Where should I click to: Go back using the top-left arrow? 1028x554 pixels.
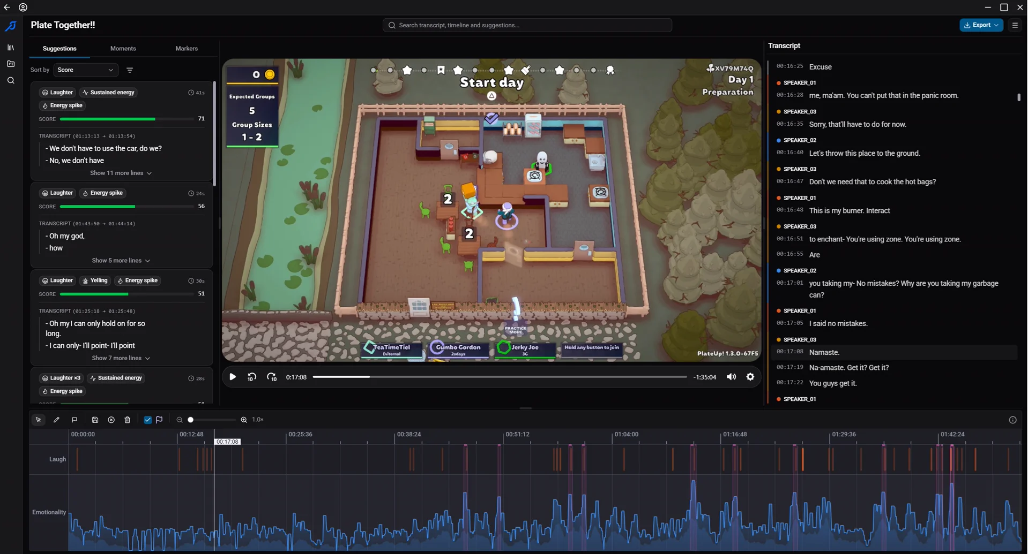(7, 7)
